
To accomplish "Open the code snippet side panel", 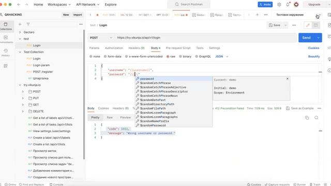I will coord(329,48).
